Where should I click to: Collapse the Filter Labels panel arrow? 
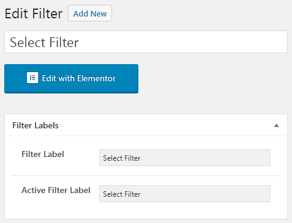(276, 125)
